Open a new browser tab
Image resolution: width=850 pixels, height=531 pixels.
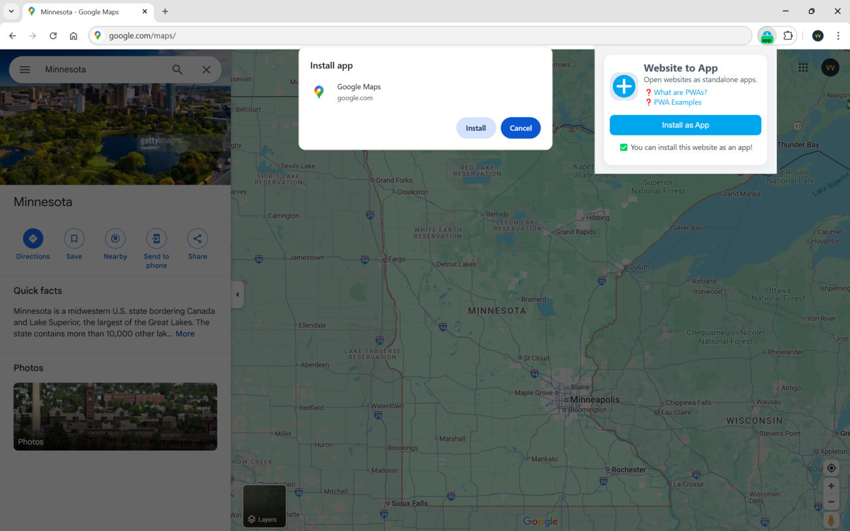tap(165, 11)
